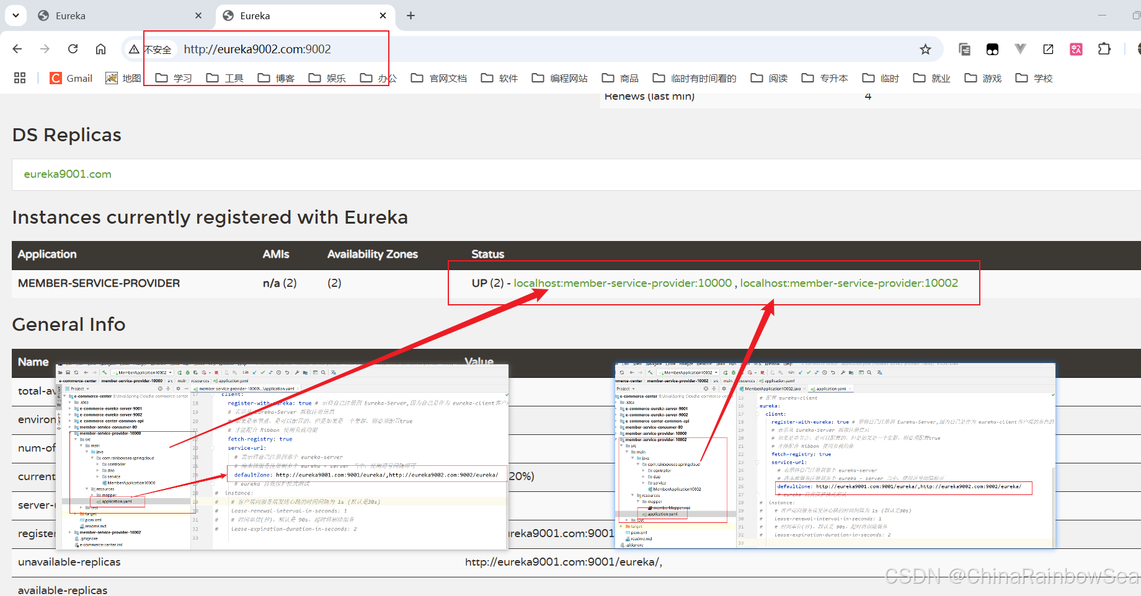Click the browser back arrow
Screen dimensions: 1141x596
(17, 49)
